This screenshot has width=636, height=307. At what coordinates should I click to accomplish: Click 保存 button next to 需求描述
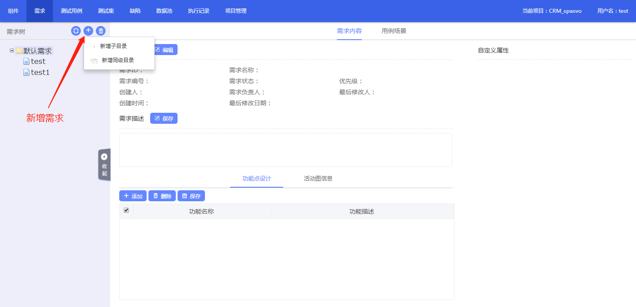click(164, 118)
